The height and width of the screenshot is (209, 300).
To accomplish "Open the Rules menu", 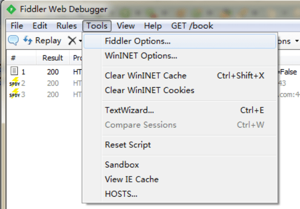I will click(x=66, y=26).
